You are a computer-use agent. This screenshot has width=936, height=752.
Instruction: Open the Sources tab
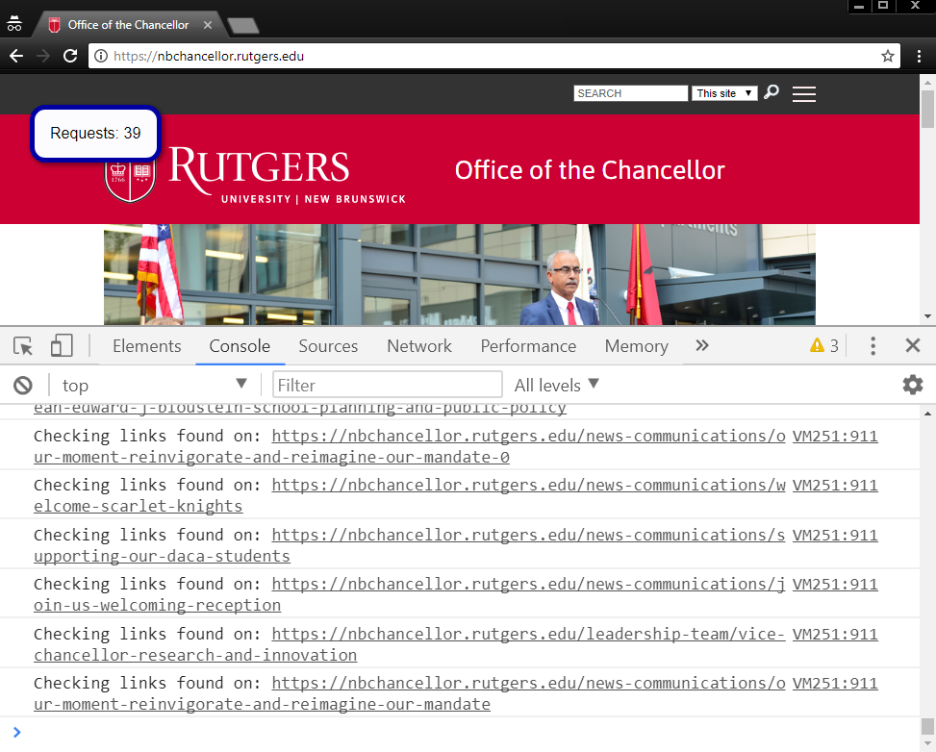click(x=328, y=346)
